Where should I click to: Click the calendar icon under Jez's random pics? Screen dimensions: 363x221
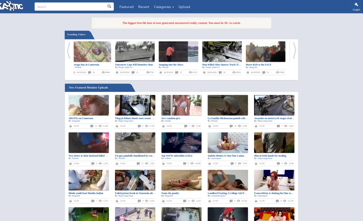coord(163,126)
